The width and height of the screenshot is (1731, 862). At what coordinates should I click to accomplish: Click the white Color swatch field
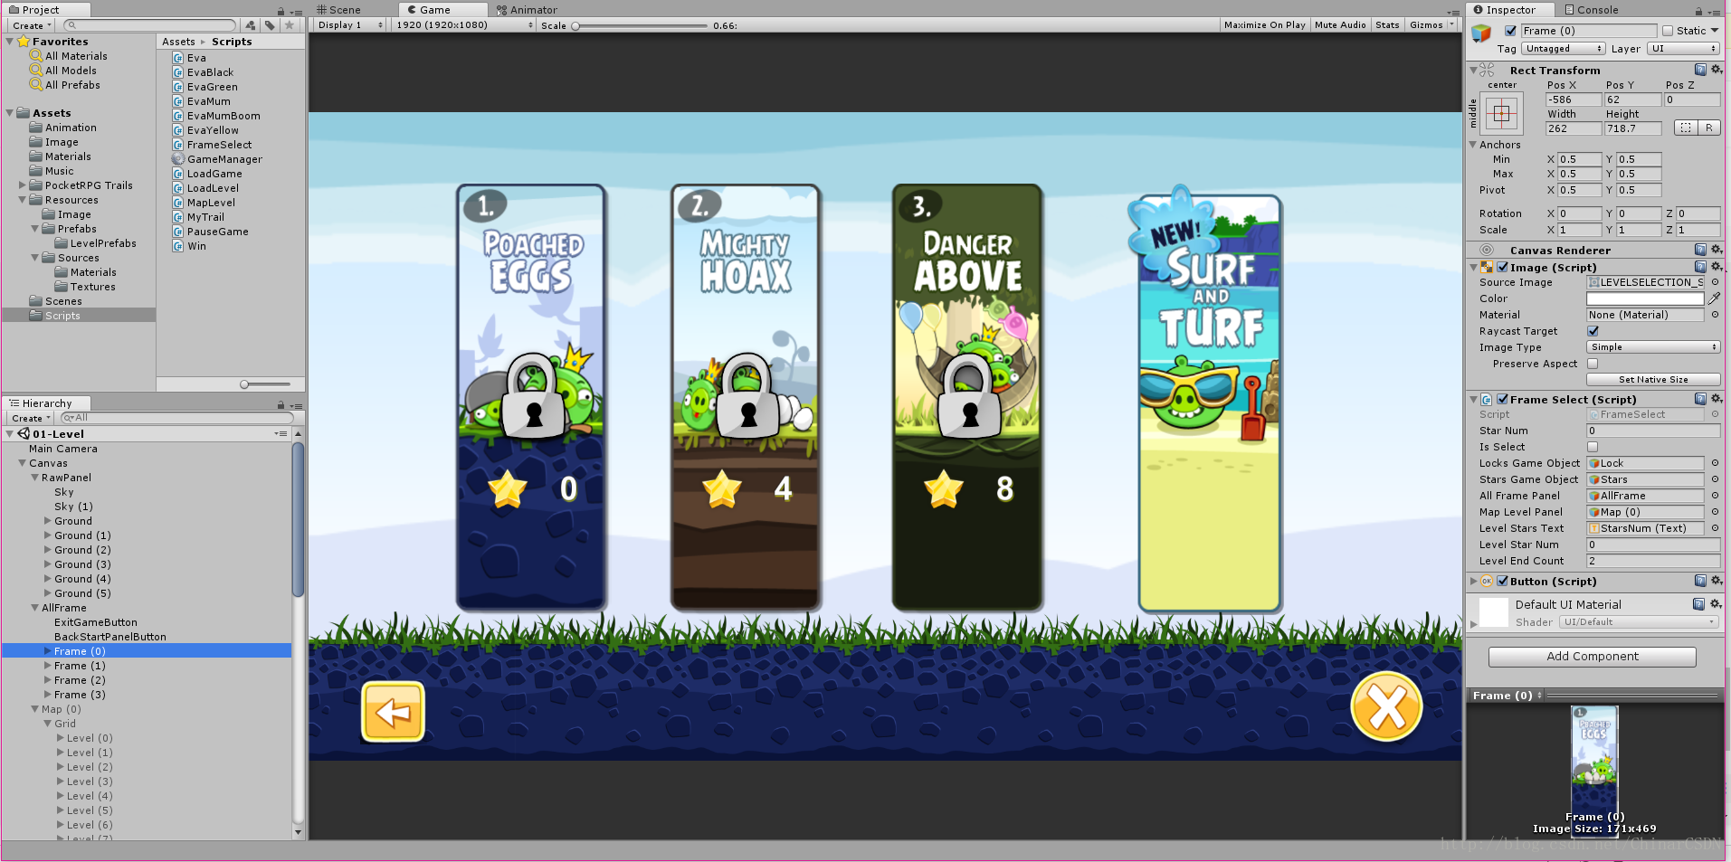pos(1645,298)
